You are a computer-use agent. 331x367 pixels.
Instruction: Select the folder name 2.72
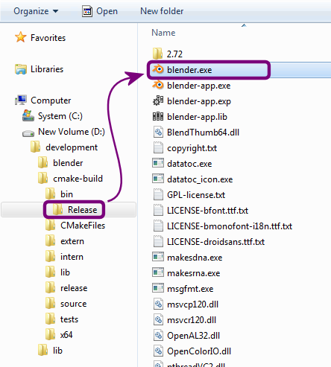[174, 54]
